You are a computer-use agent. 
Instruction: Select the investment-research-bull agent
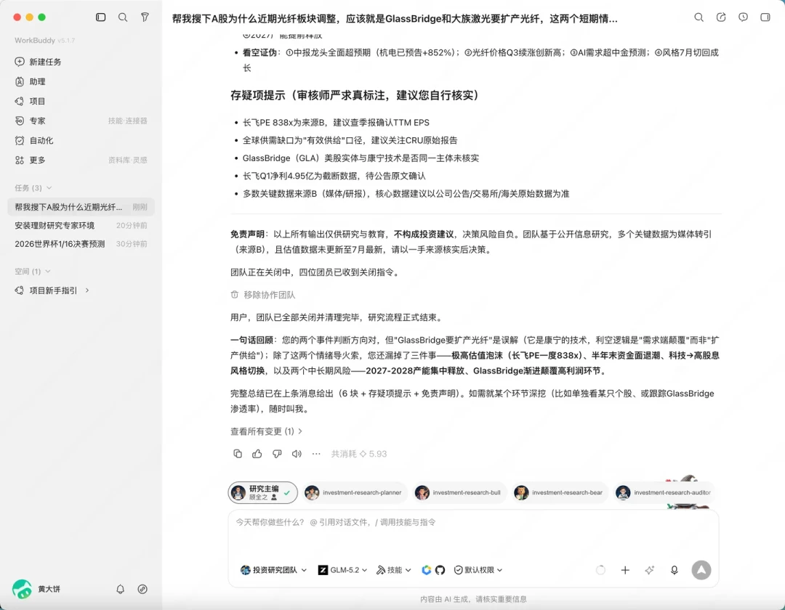(x=459, y=492)
